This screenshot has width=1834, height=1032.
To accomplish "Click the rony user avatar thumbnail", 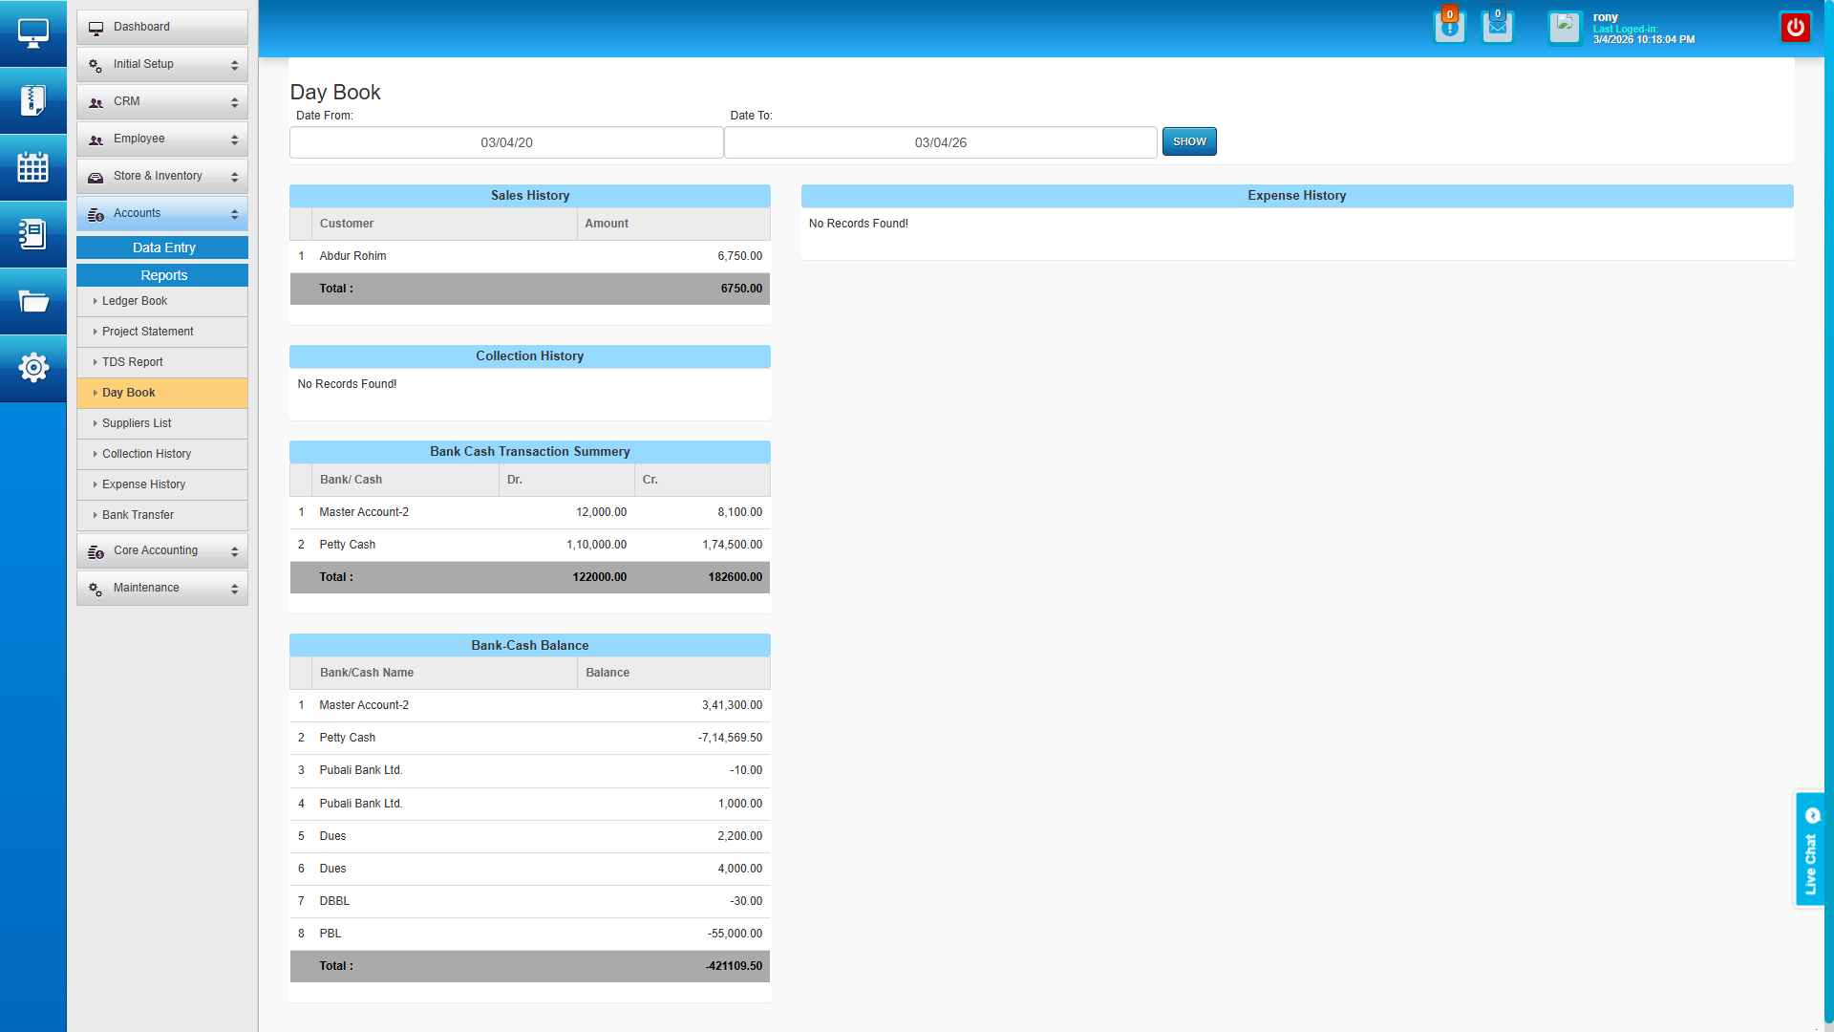I will 1565,28.
